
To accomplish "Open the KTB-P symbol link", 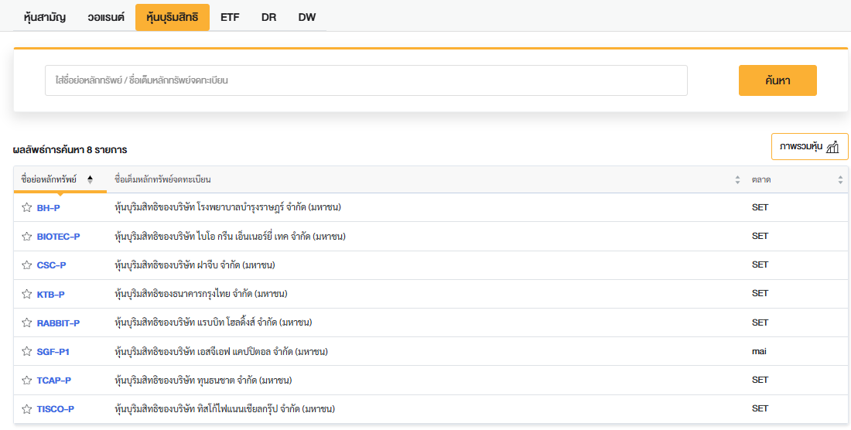I will [50, 294].
